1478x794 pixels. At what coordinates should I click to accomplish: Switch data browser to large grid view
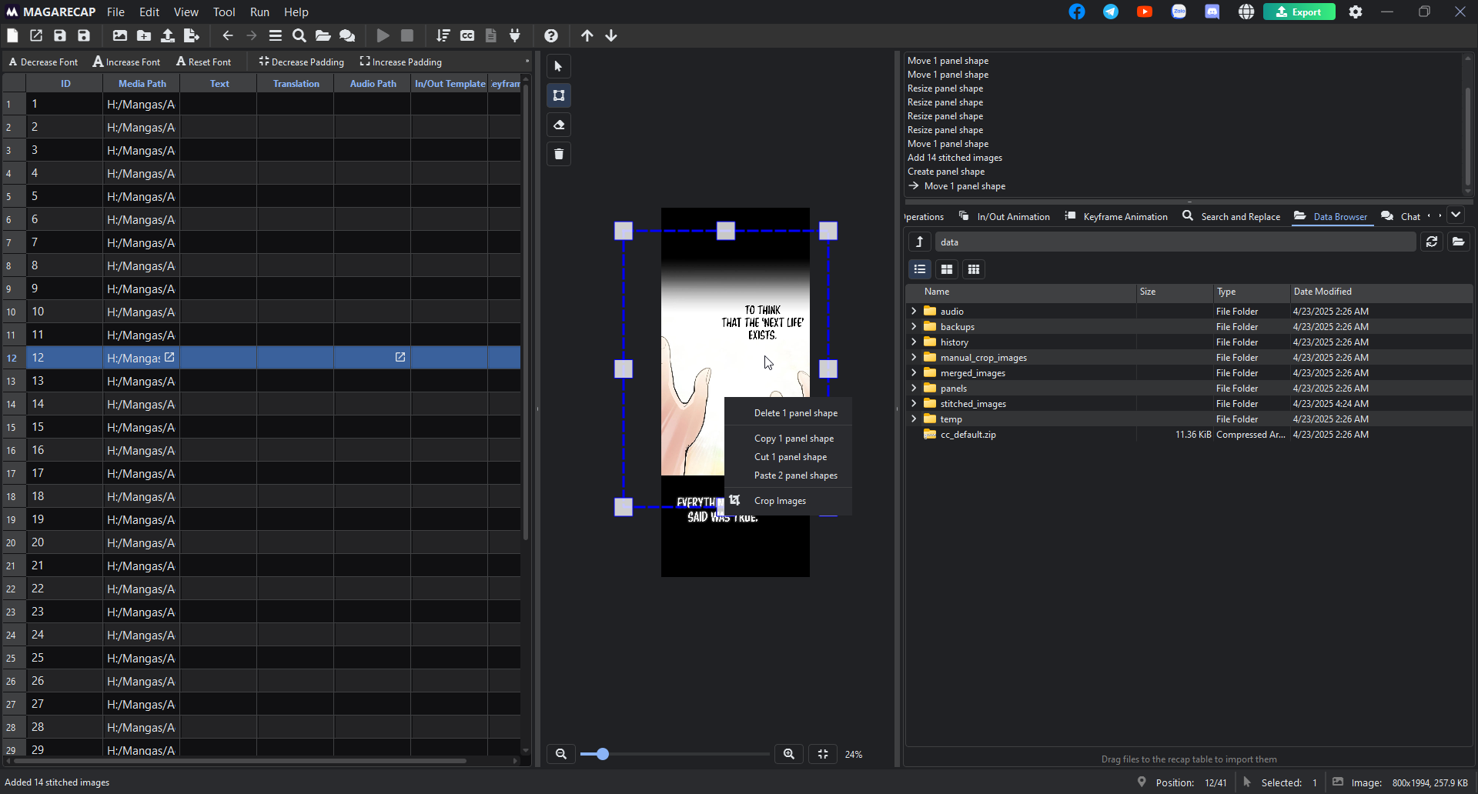947,269
